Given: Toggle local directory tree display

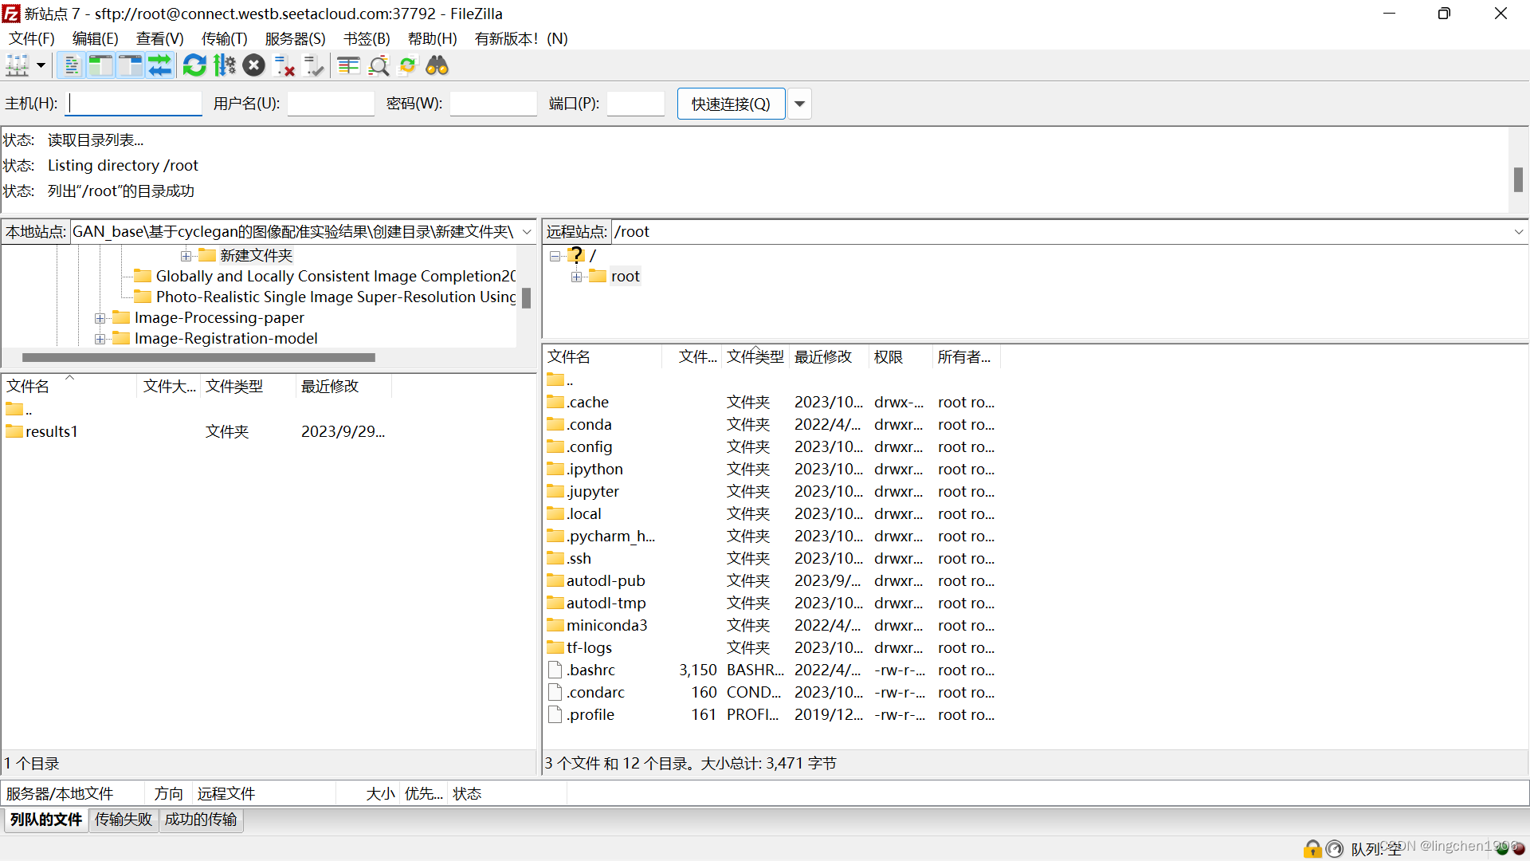Looking at the screenshot, I should point(100,65).
